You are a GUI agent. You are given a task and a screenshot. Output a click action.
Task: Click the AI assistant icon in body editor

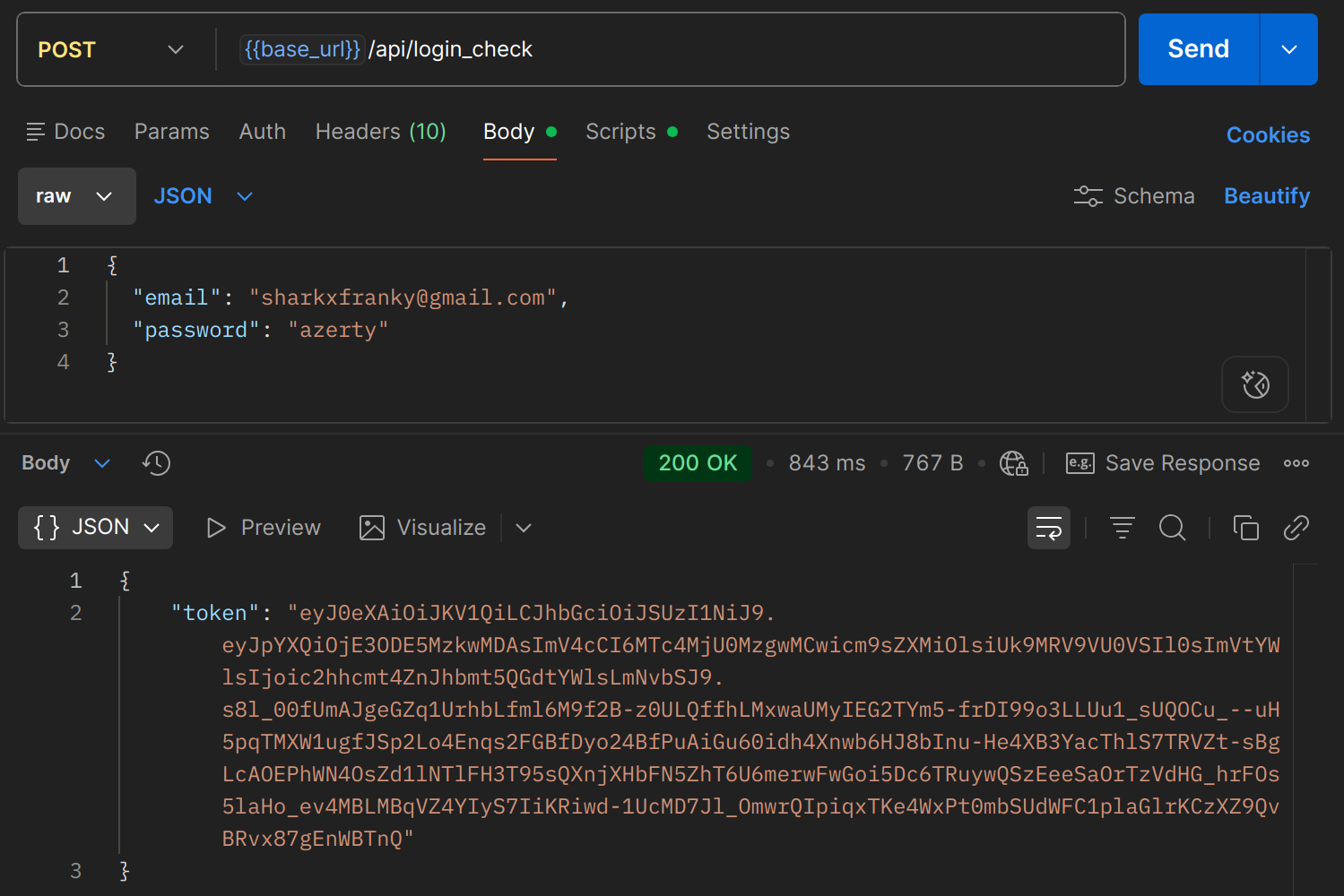pyautogui.click(x=1255, y=384)
